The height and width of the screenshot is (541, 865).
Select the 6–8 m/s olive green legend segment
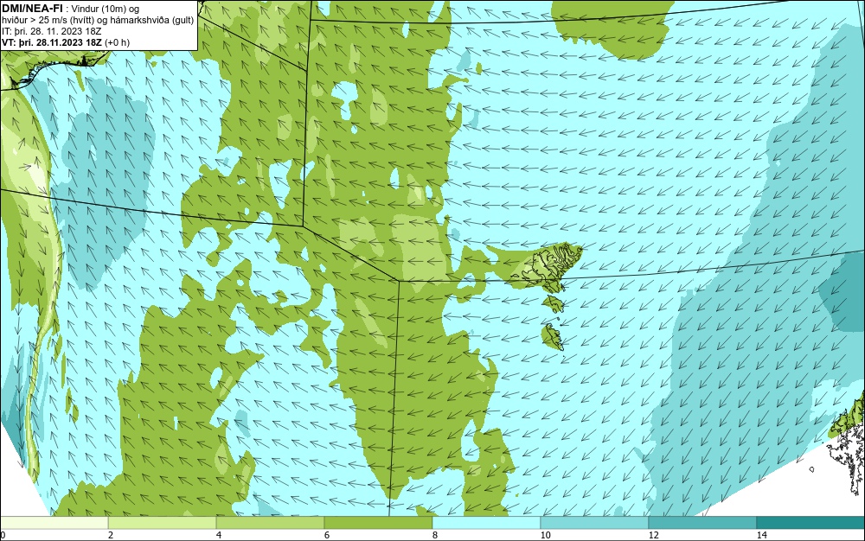point(379,523)
